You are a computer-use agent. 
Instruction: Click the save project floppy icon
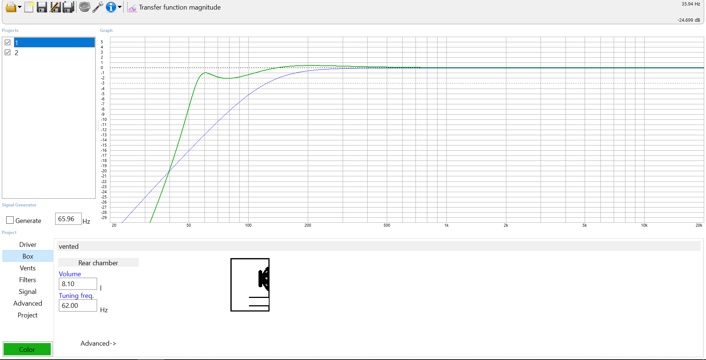click(42, 7)
